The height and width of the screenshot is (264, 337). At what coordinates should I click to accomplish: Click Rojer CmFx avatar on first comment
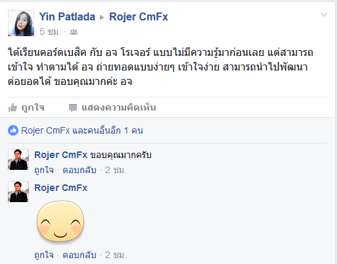pyautogui.click(x=18, y=159)
